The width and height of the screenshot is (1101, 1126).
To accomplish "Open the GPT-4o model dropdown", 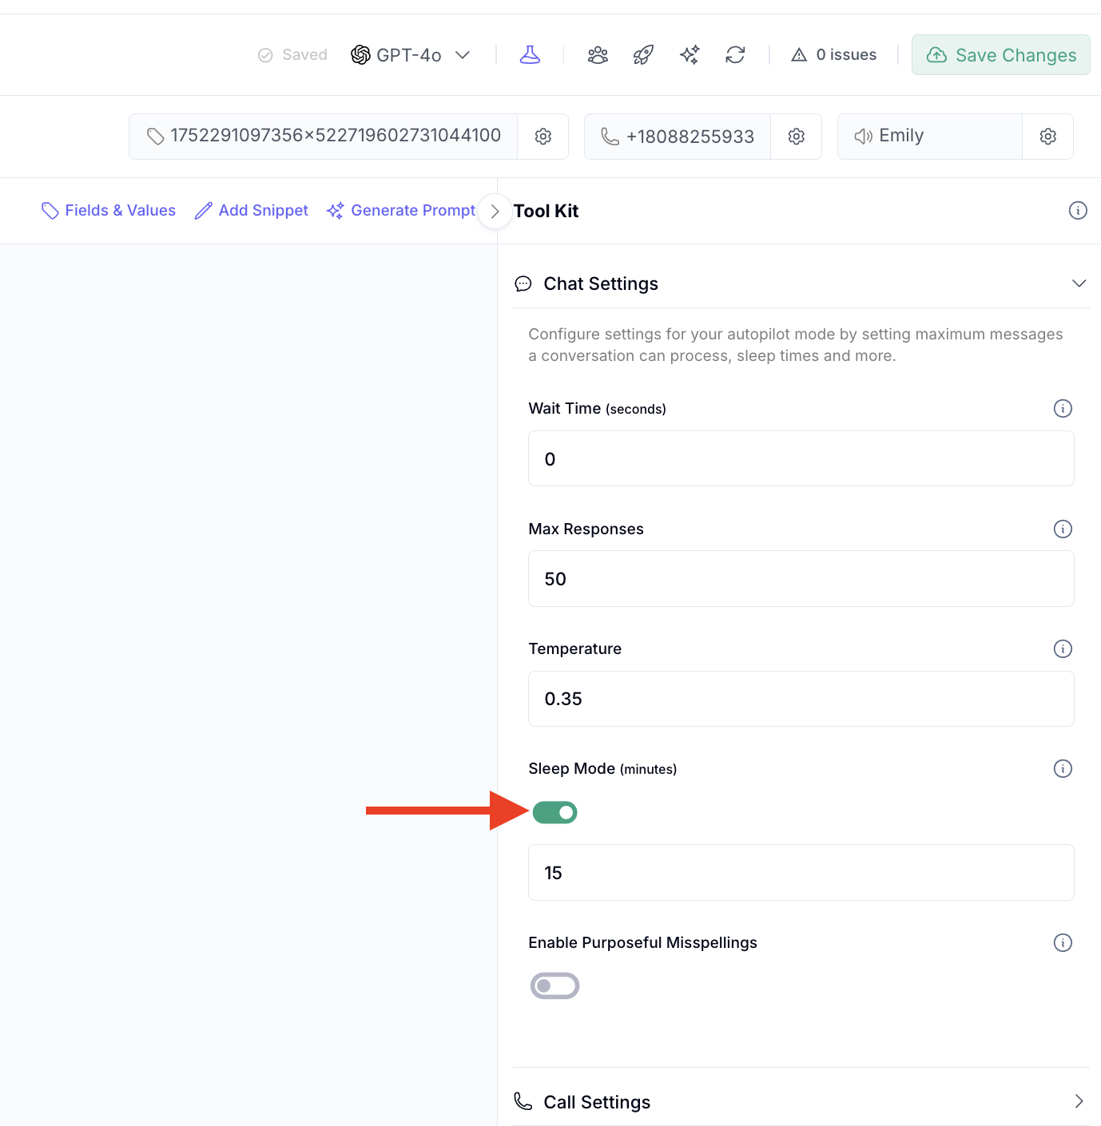I will pos(411,55).
